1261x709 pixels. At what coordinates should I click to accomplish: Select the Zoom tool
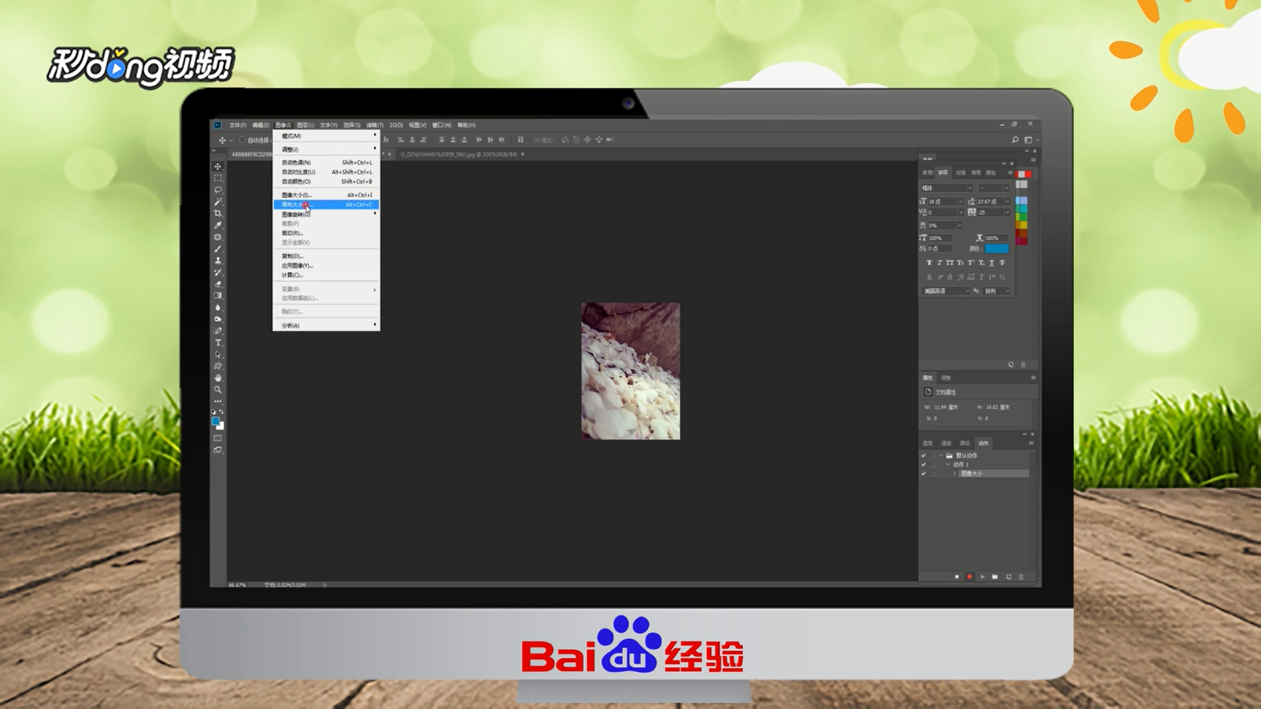[218, 390]
